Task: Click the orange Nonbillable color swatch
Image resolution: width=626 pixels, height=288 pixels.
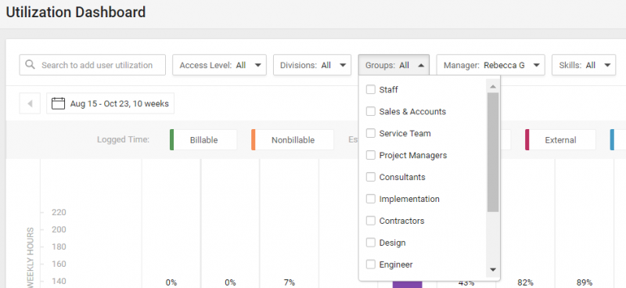Action: pyautogui.click(x=253, y=140)
